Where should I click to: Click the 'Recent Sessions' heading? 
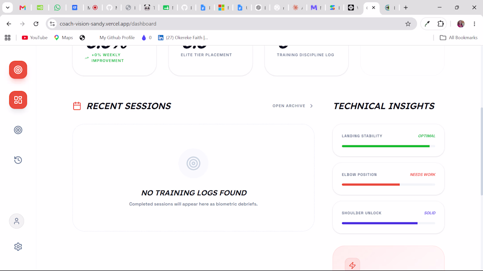[129, 106]
